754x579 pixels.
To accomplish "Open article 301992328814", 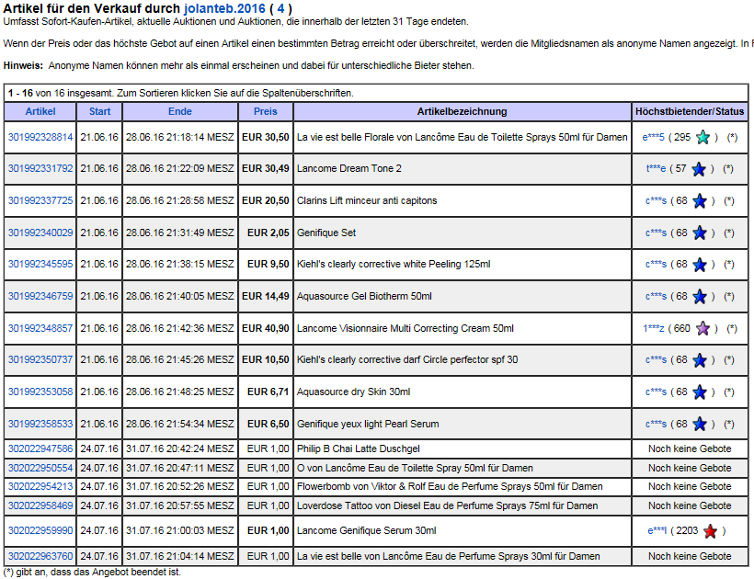I will pos(40,138).
